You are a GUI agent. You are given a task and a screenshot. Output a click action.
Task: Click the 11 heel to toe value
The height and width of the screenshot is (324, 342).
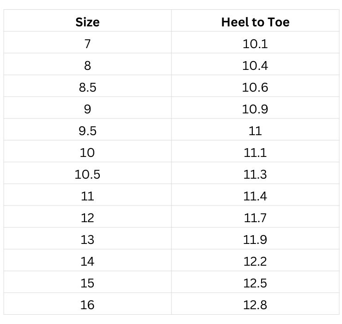coord(255,131)
